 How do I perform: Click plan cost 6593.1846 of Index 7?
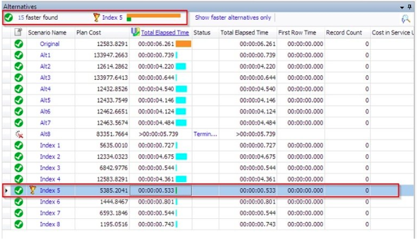tap(113, 213)
